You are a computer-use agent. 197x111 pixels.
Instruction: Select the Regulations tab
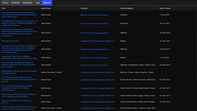(27, 3)
